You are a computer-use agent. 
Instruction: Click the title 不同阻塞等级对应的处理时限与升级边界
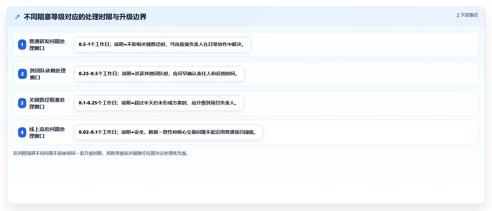(x=85, y=17)
